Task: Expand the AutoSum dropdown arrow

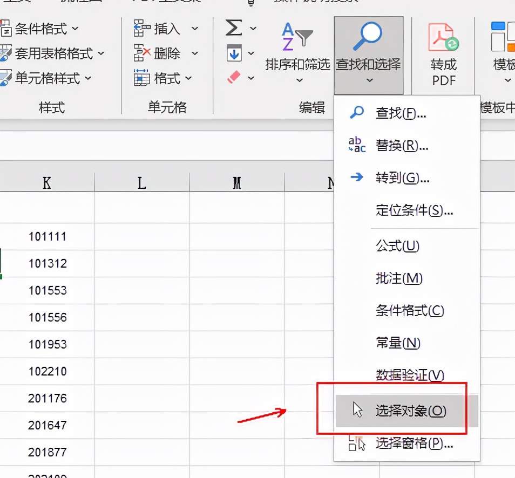Action: coord(253,29)
